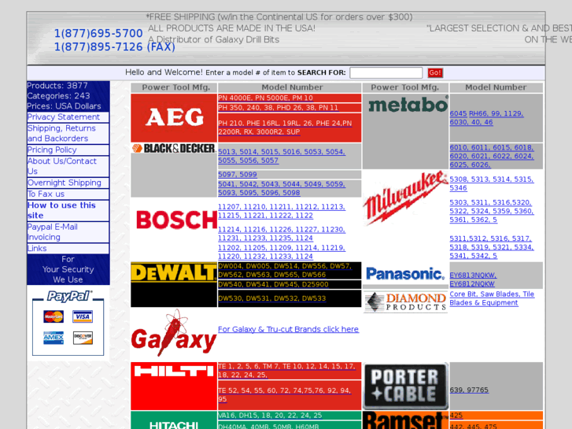Open Ramset 442, 445, 475 link
Screen dimensions: 572x429
(x=473, y=426)
